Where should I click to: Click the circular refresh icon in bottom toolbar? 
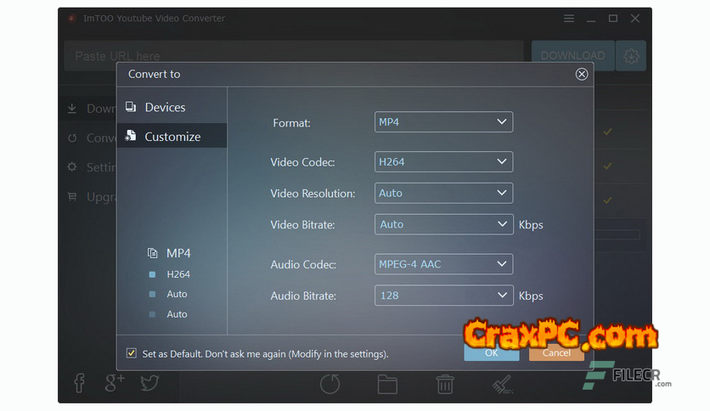coord(330,385)
